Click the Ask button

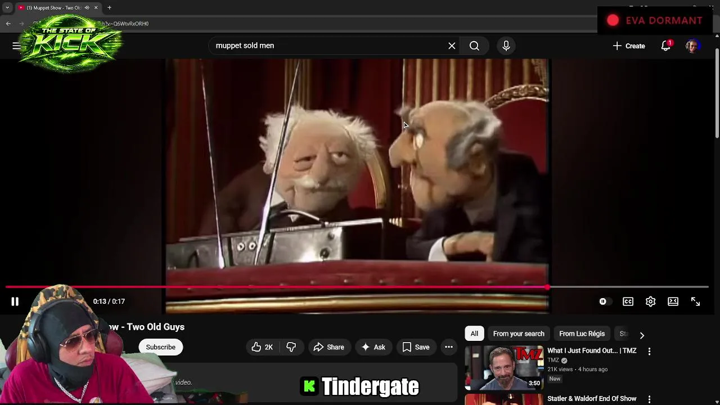(x=373, y=347)
